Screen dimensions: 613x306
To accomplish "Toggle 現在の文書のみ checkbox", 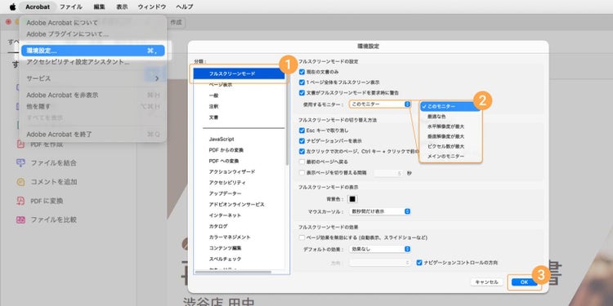I will click(302, 72).
